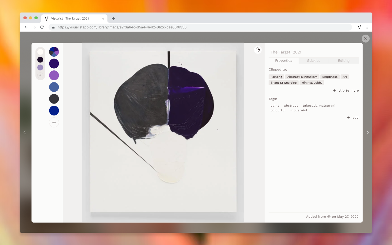Switch to the Properties tab
Screen dimensions: 392x245
tap(284, 61)
